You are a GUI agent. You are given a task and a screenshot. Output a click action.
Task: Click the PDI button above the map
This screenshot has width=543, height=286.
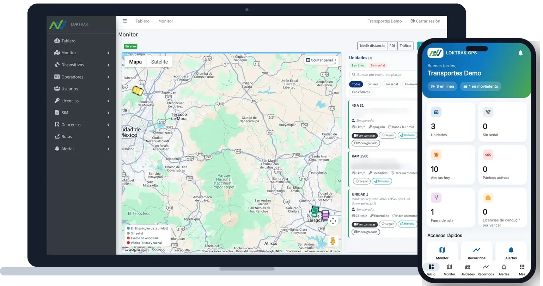tap(392, 46)
